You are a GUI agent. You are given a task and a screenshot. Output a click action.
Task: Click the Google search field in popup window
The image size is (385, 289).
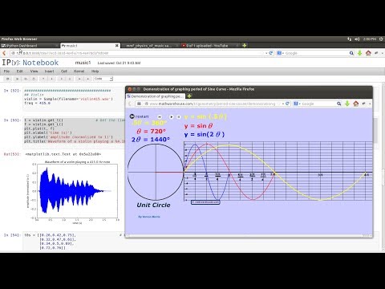(x=317, y=104)
